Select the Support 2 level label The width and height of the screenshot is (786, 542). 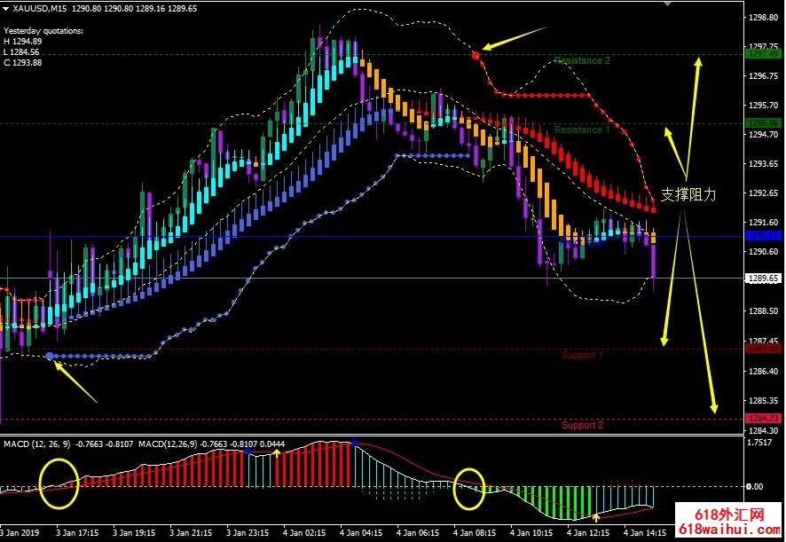[582, 426]
